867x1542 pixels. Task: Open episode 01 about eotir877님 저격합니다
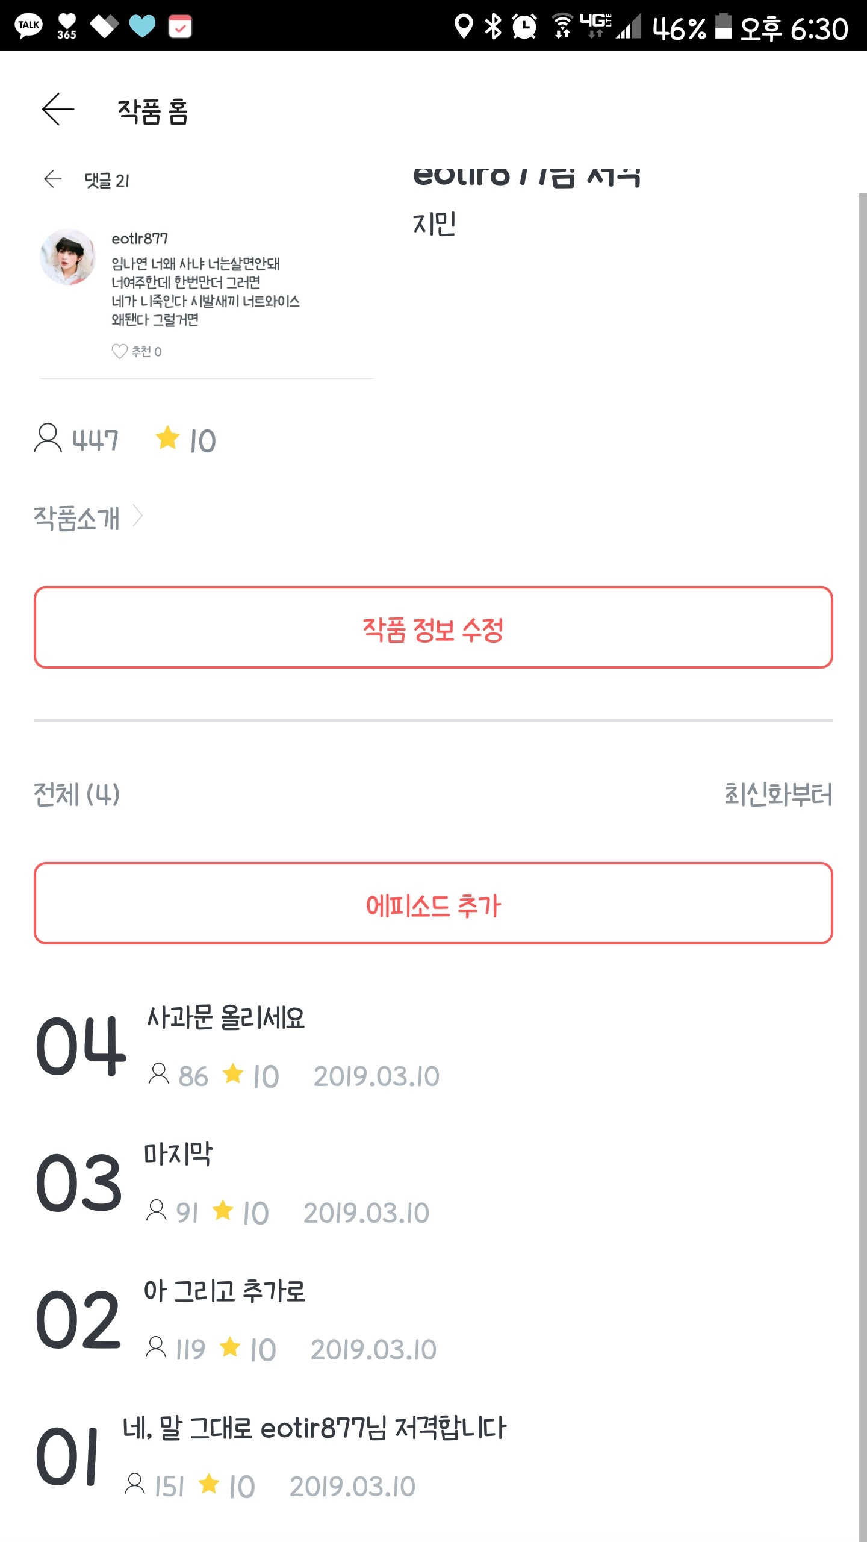pos(314,1428)
